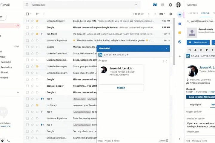Select the Siena at Copper email checkbox
Image resolution: width=215 pixels, height=143 pixels.
(27, 86)
